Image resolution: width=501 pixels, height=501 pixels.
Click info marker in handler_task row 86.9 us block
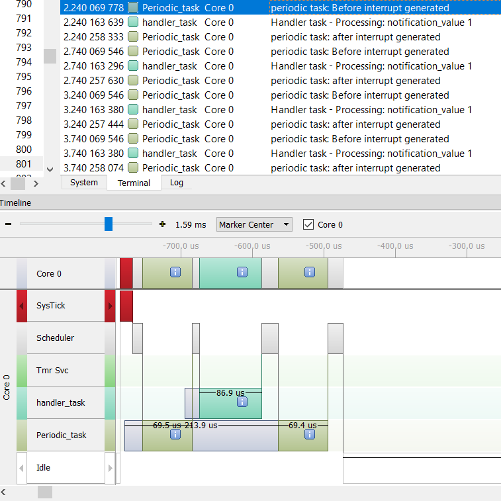(242, 402)
